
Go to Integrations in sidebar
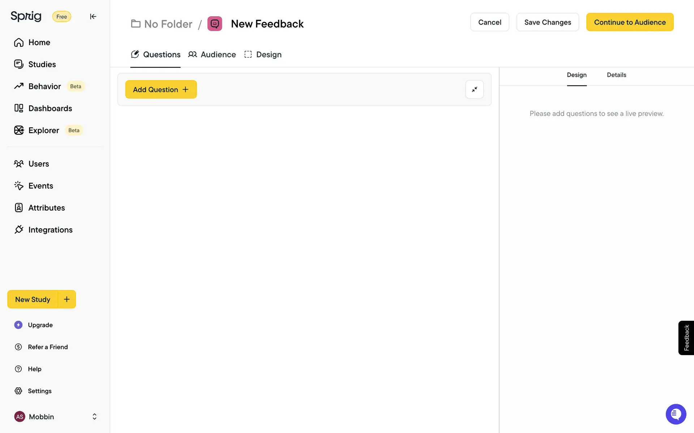tap(50, 230)
